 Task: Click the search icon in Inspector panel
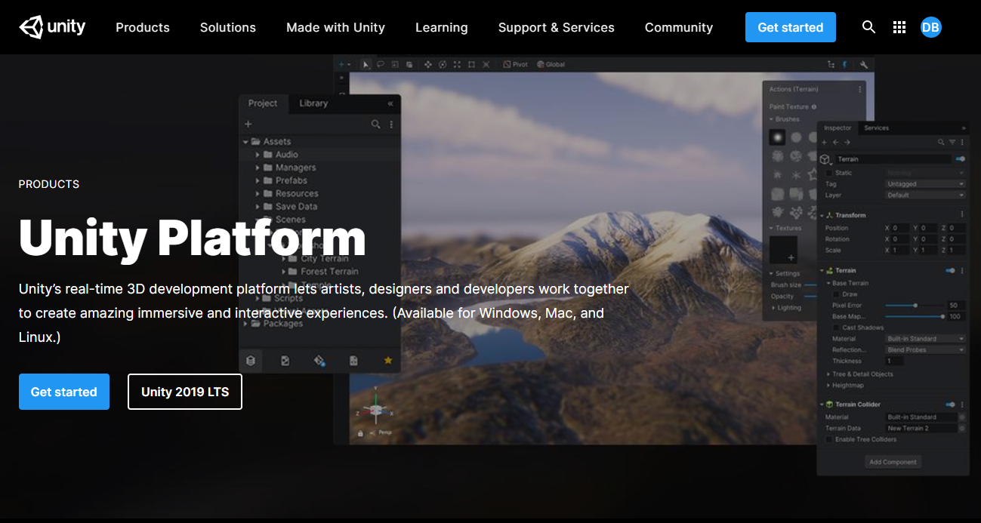pyautogui.click(x=941, y=142)
